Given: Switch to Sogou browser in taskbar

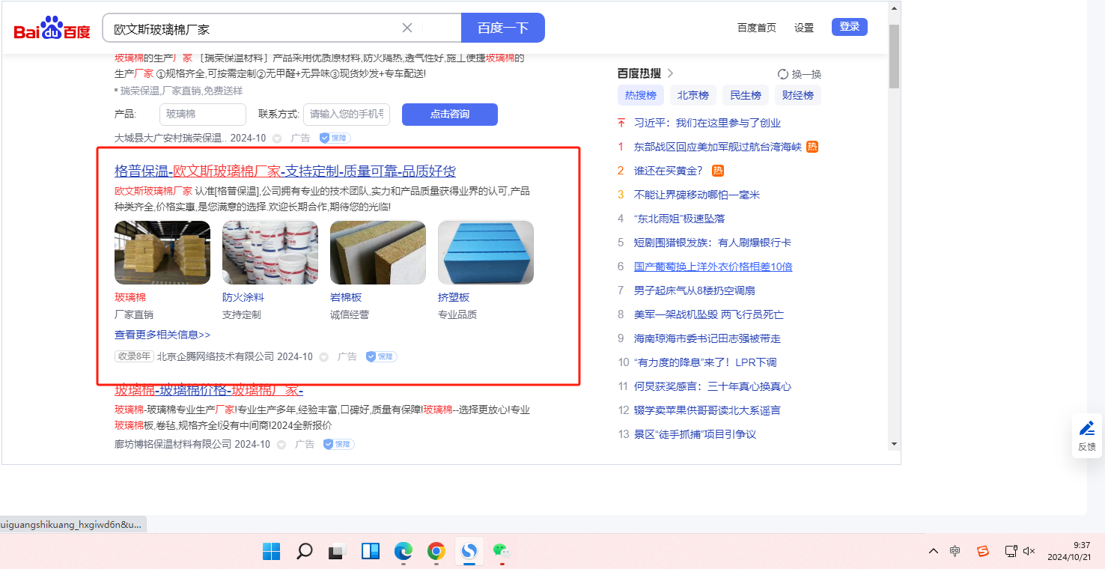Looking at the screenshot, I should pos(469,552).
